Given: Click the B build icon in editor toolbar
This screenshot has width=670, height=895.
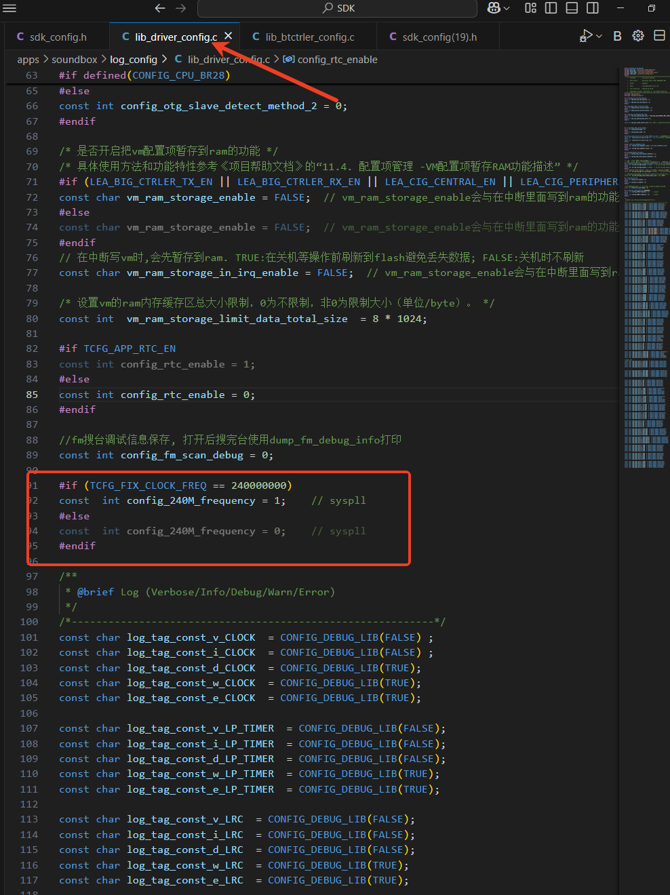Looking at the screenshot, I should tap(617, 36).
